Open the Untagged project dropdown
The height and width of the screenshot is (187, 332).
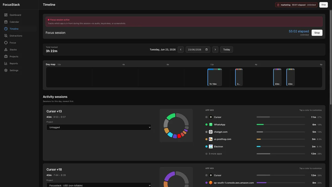tap(99, 127)
